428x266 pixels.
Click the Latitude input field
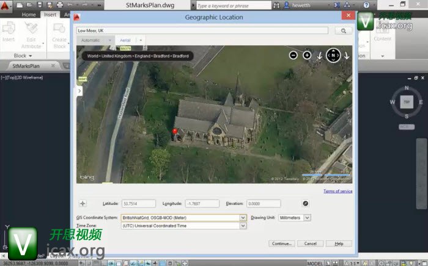click(139, 204)
